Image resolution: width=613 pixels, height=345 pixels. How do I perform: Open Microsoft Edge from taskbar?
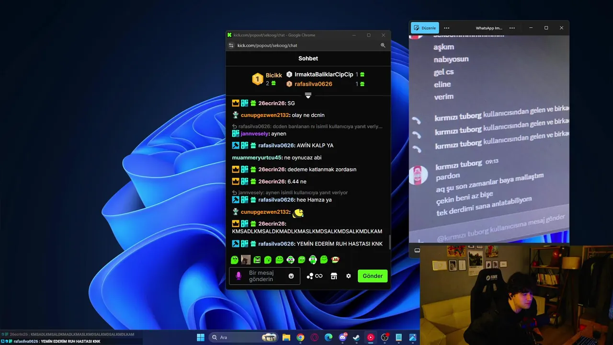pyautogui.click(x=328, y=337)
